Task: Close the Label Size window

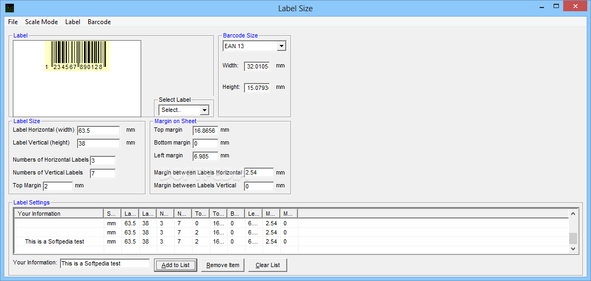Action: [x=575, y=6]
